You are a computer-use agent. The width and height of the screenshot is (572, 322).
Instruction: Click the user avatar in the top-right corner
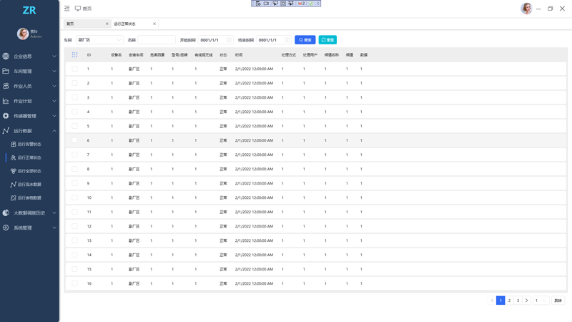(526, 9)
